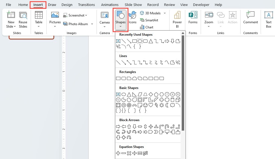
Task: Insert a Chart
Action: coord(147,27)
